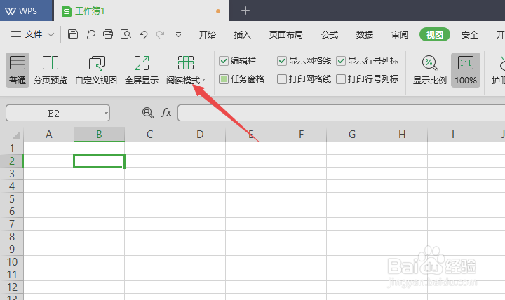Select column C header
Viewport: 505px width, 300px height.
coord(150,134)
